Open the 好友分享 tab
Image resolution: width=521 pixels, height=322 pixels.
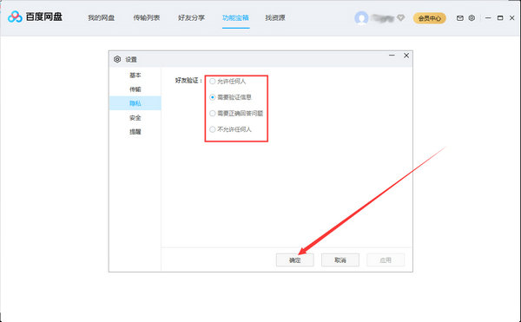coord(191,18)
